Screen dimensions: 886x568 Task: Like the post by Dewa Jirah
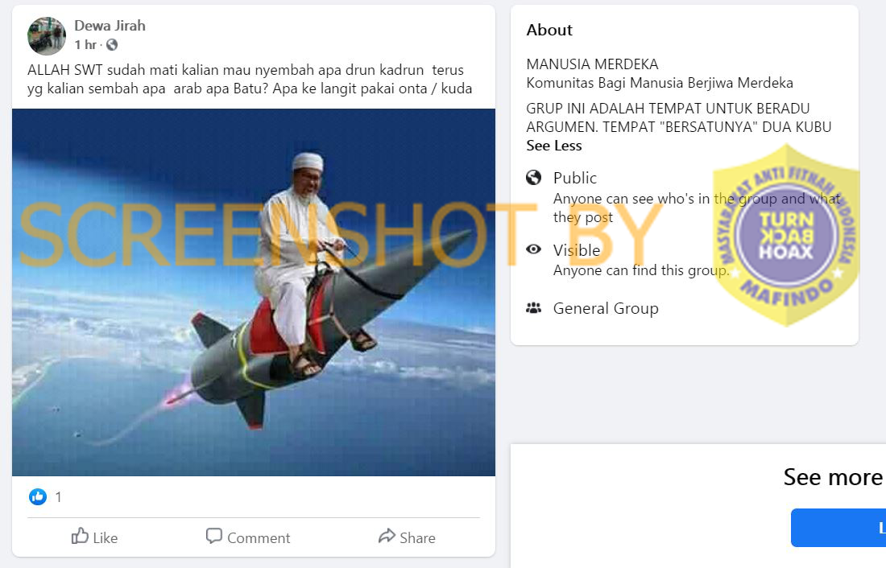tap(94, 537)
